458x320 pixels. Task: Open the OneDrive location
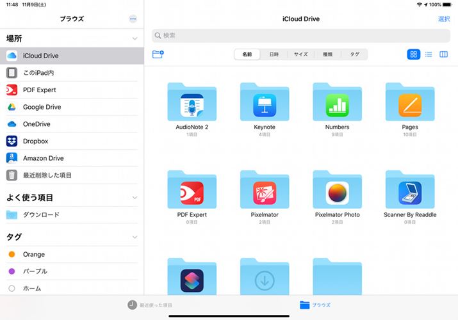coord(37,124)
